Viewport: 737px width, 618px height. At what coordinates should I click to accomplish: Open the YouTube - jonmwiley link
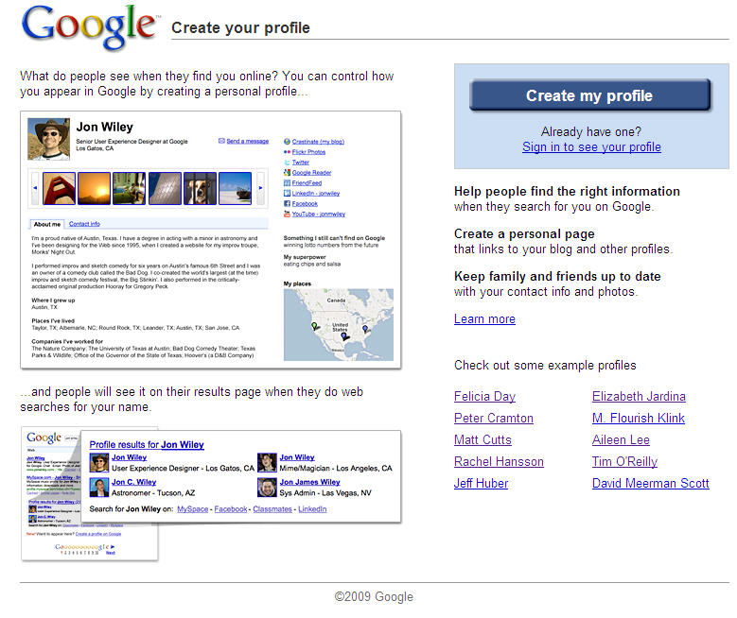coord(319,214)
